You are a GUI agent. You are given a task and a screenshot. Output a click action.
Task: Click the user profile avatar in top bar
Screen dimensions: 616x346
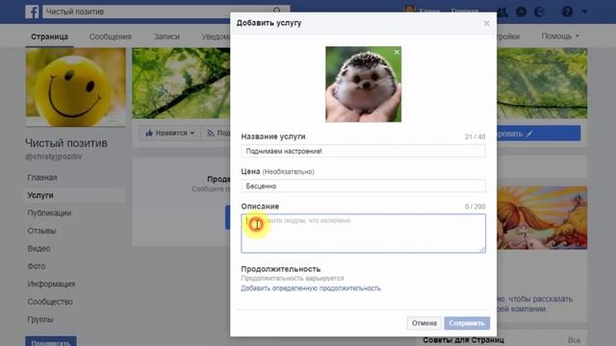click(x=409, y=11)
